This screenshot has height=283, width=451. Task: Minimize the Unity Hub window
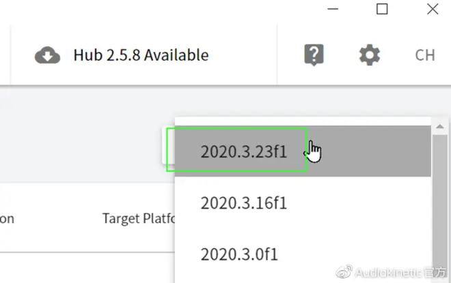pyautogui.click(x=333, y=9)
